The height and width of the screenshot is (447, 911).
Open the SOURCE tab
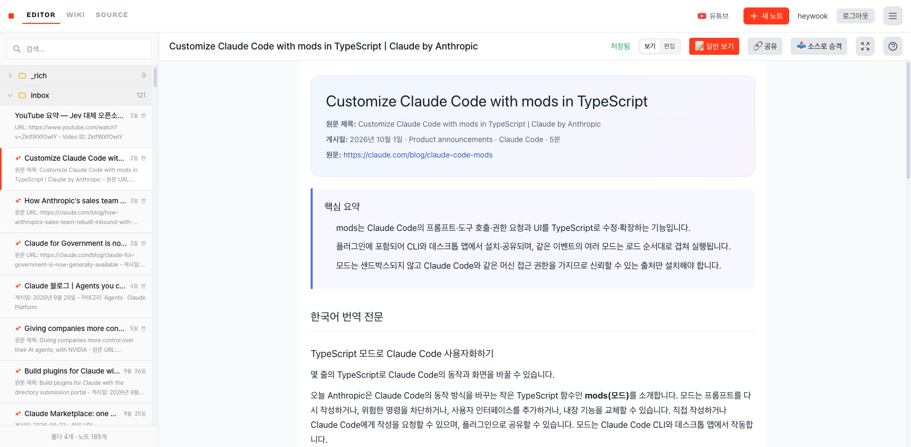112,15
